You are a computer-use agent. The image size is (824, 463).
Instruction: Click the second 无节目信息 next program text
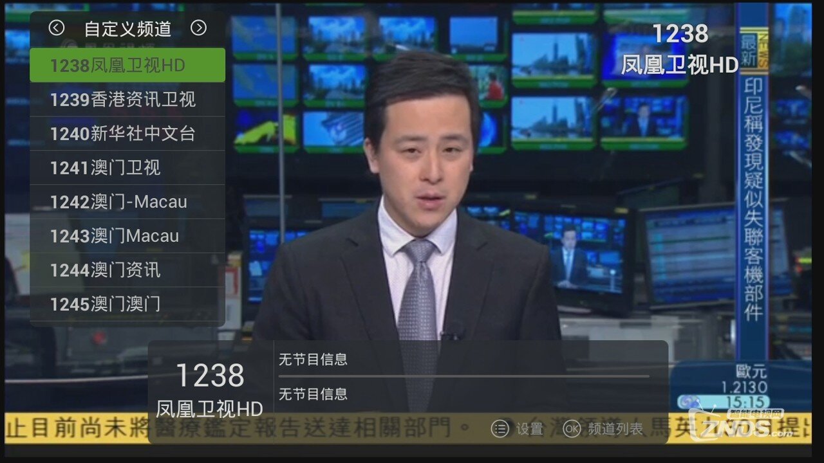313,394
